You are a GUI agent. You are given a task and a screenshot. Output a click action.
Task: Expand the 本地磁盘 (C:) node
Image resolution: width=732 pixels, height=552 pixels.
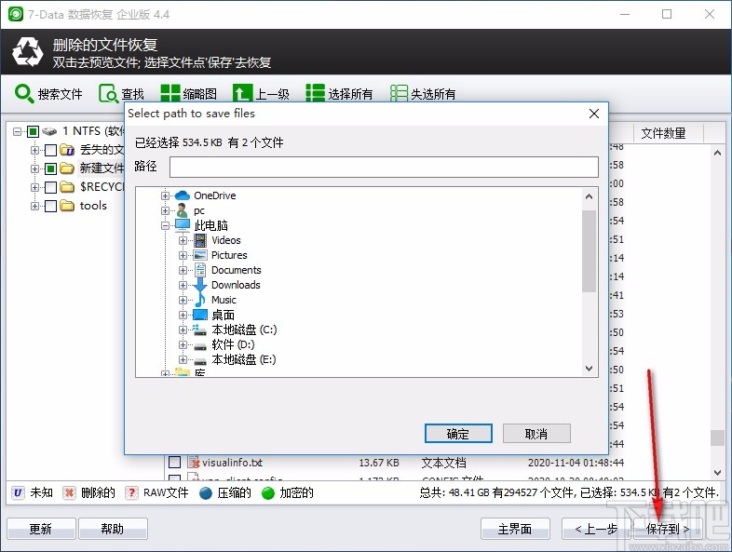(183, 330)
